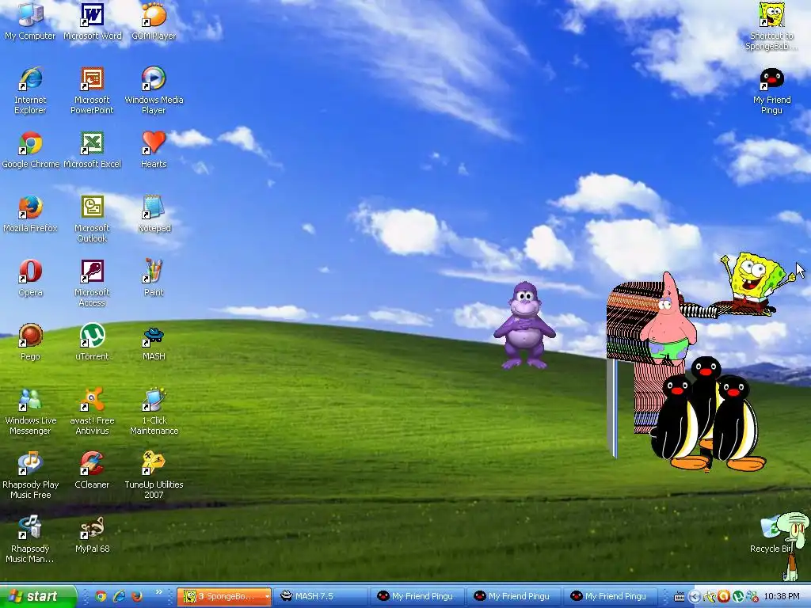Click the Mozilla Firefox desktop shortcut
Screen dimensions: 811x608
30,214
